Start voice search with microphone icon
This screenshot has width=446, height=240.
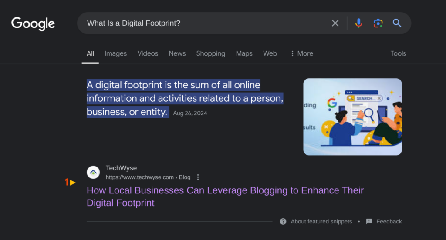(x=359, y=23)
